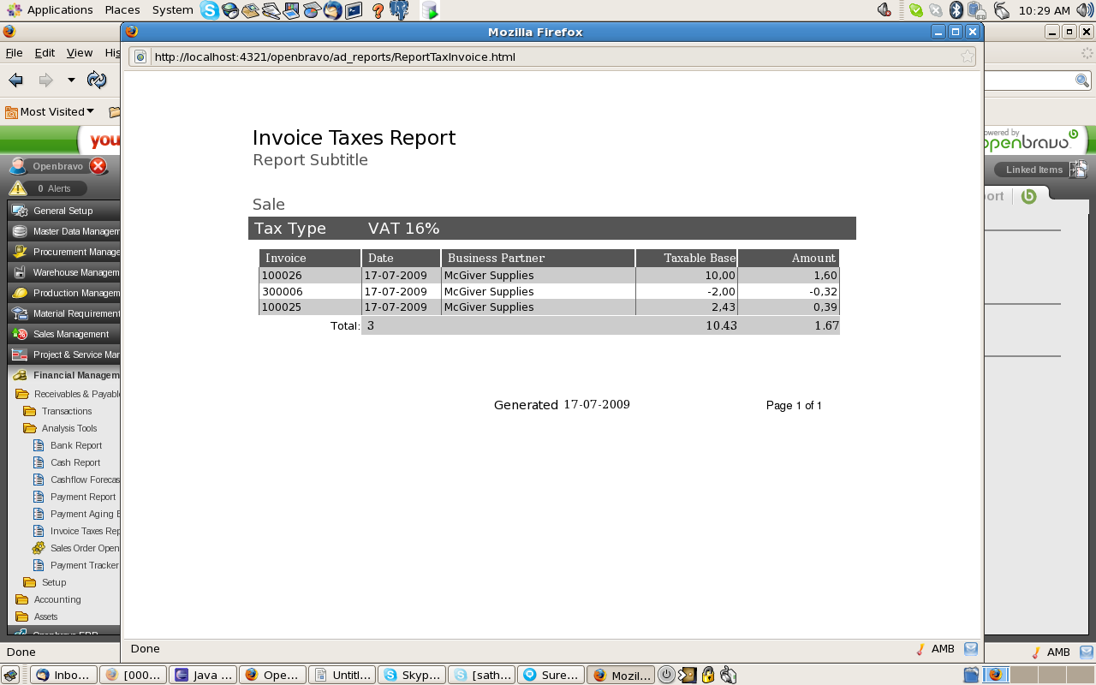This screenshot has height=685, width=1096.
Task: Click the Linked Items button
Action: (1033, 170)
